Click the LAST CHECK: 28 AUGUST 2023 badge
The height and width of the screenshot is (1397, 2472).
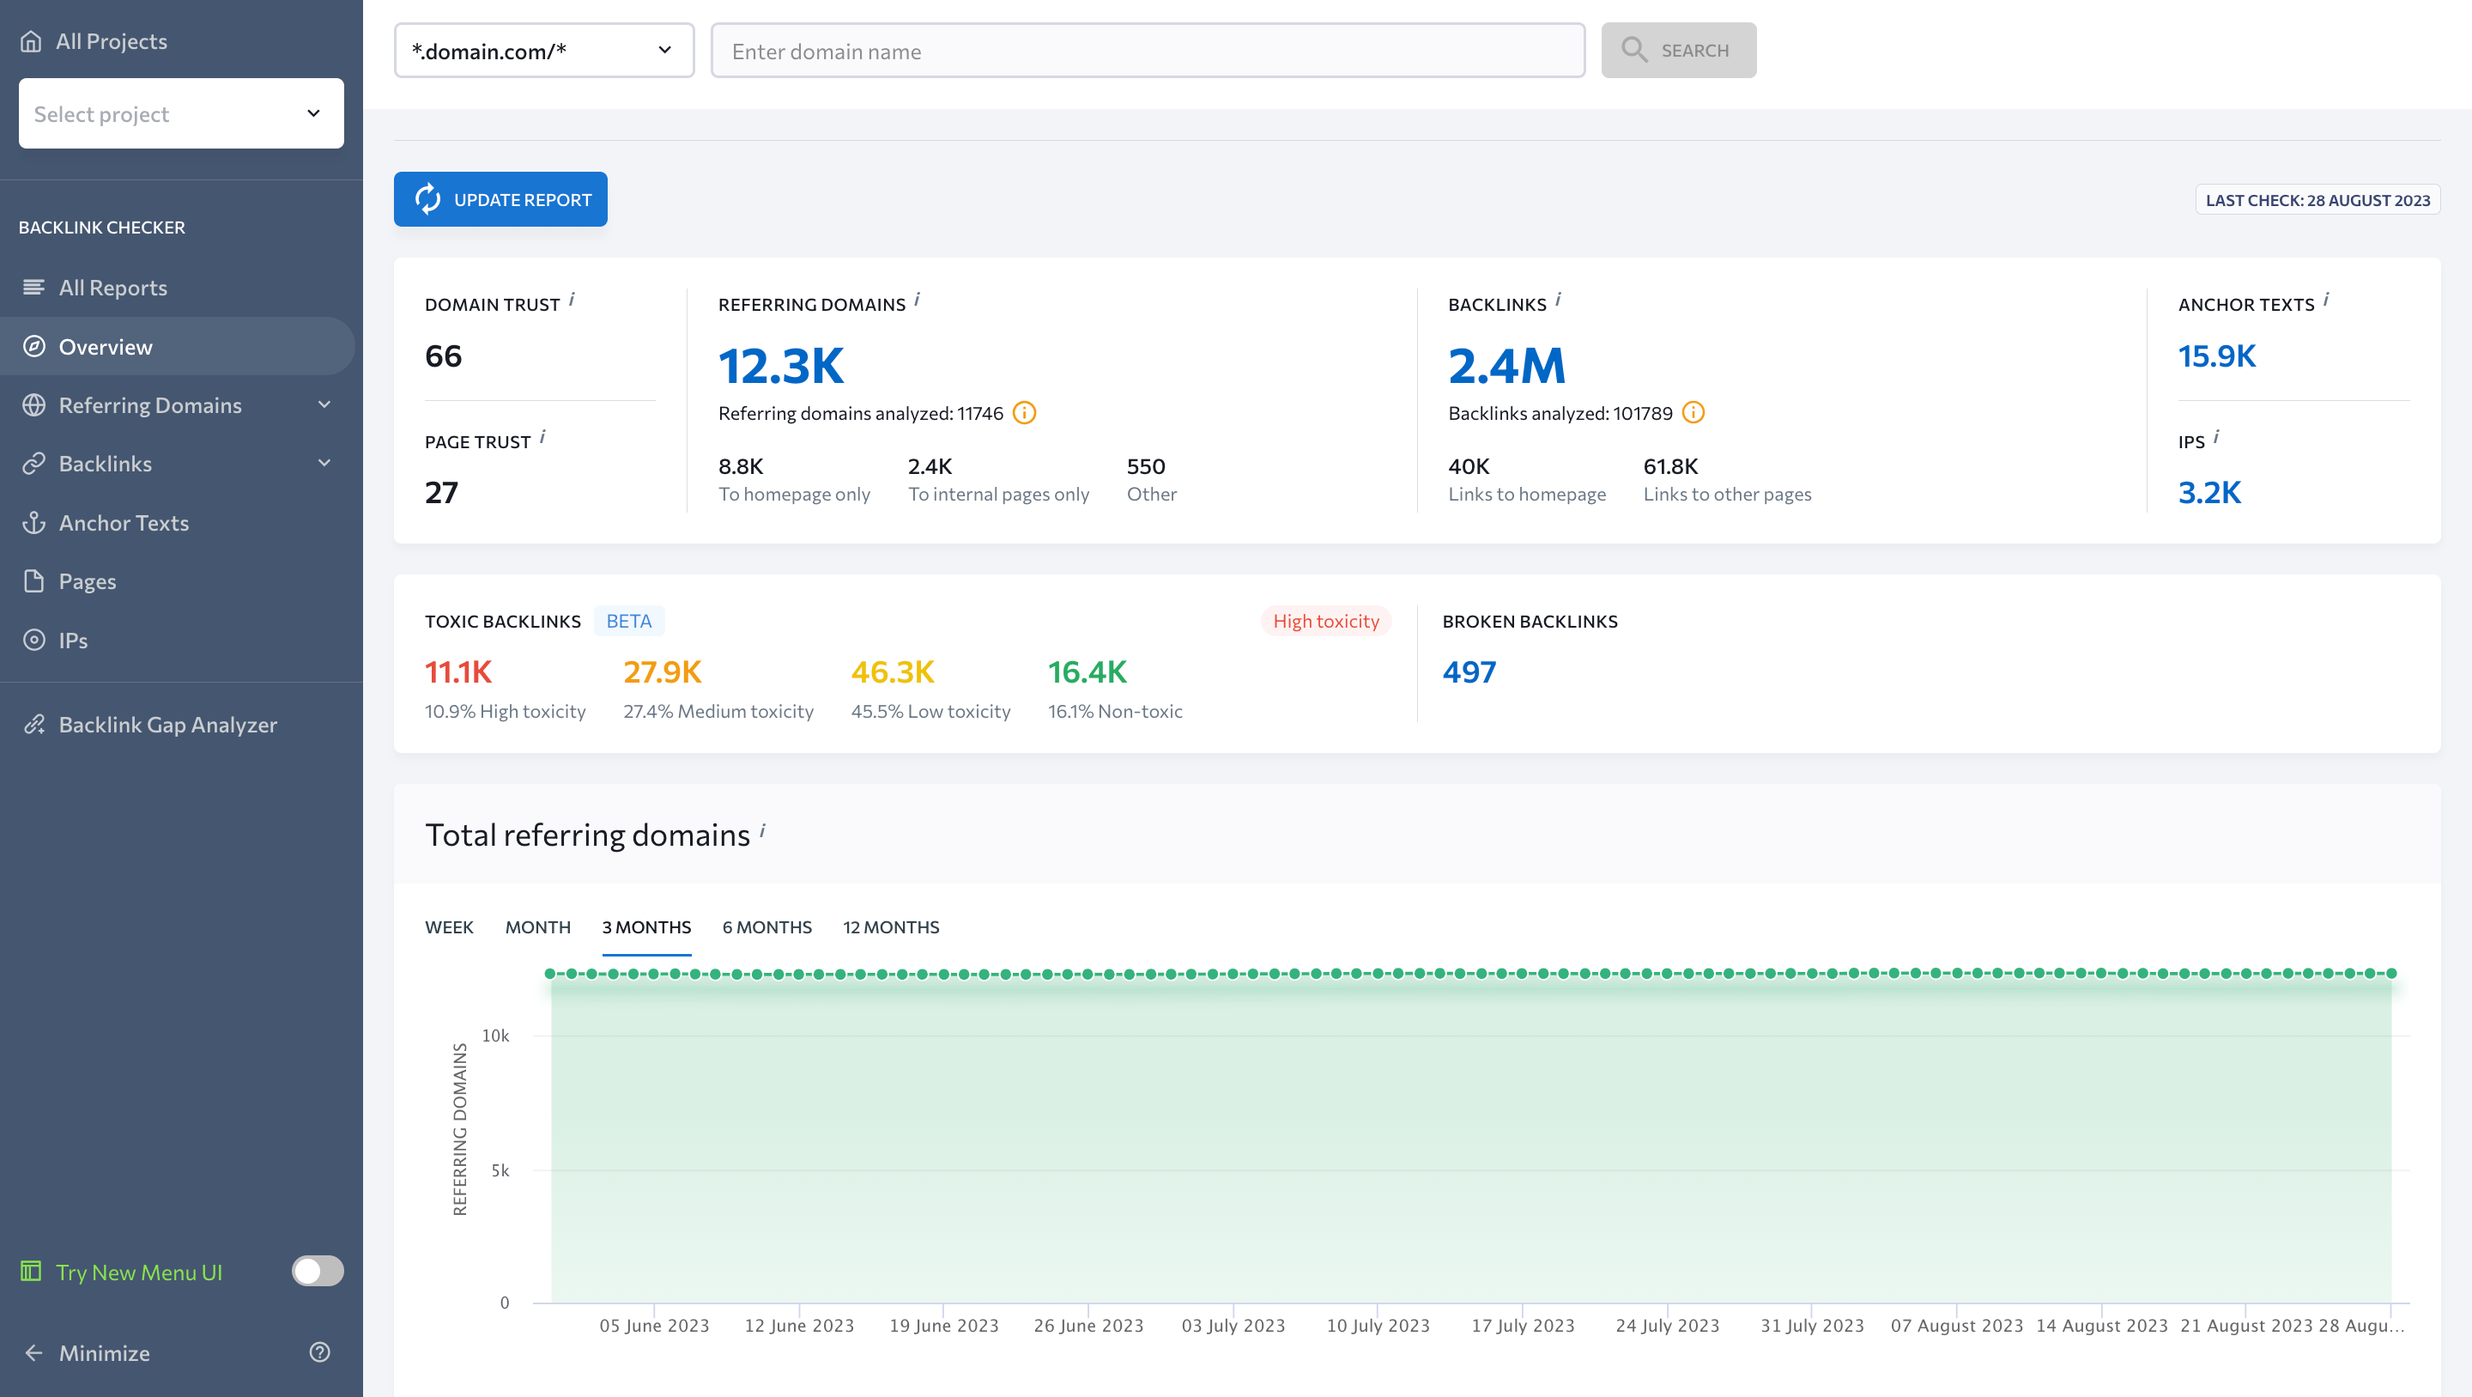pyautogui.click(x=2317, y=200)
